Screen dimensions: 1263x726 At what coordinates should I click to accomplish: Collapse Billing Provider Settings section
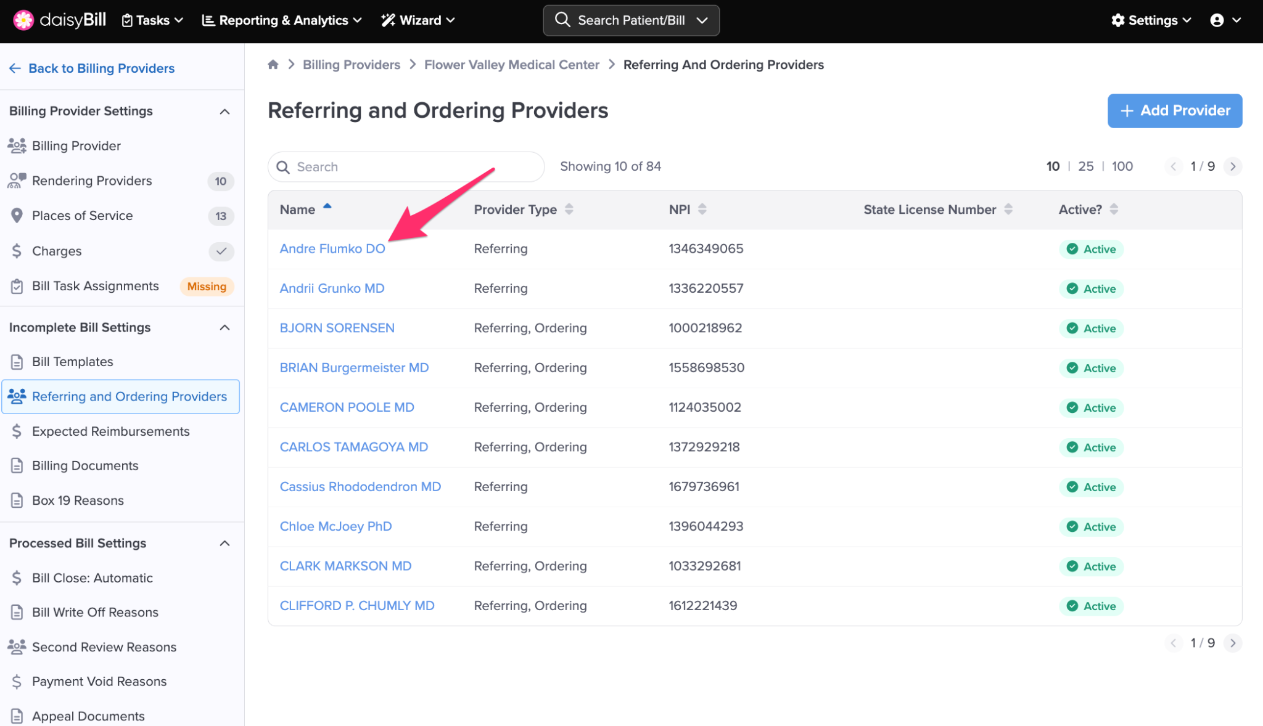[x=224, y=112]
